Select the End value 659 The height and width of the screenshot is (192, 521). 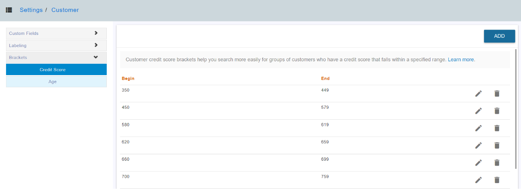325,142
